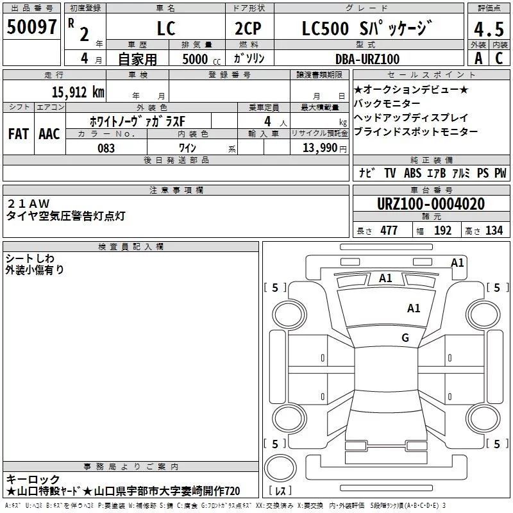
Task: Click door shape value 2CP
Action: tap(248, 28)
